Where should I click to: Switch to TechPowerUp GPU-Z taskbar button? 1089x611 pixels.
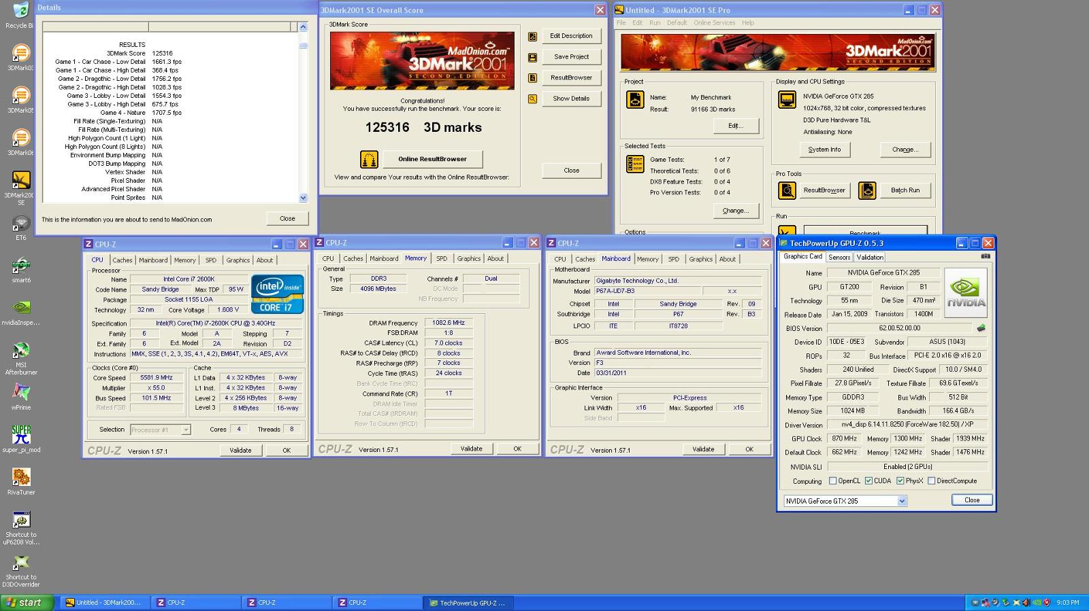click(469, 603)
